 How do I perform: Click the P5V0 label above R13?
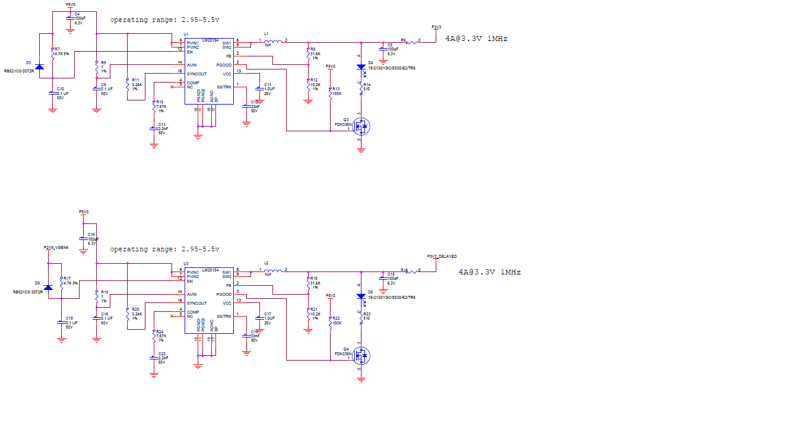[331, 66]
